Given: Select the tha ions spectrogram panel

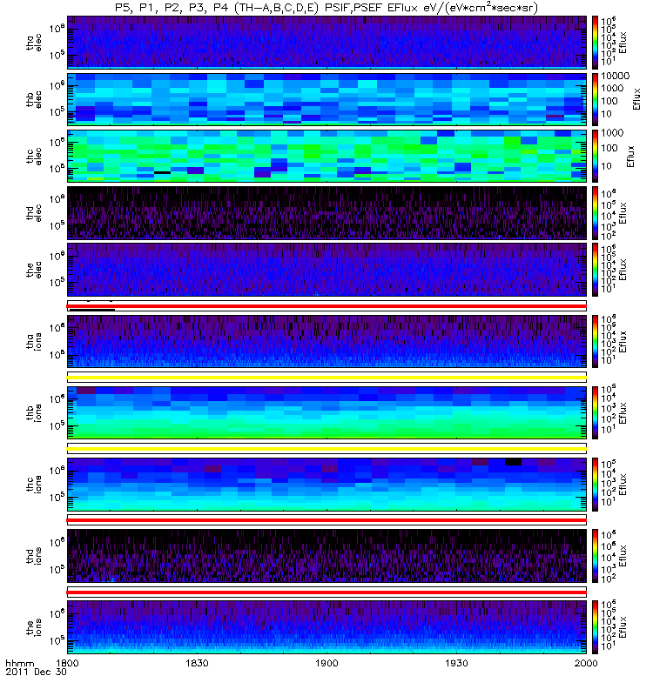Looking at the screenshot, I should 326,341.
